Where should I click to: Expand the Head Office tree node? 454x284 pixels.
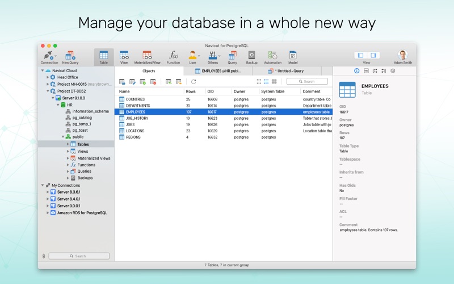[x=48, y=77]
